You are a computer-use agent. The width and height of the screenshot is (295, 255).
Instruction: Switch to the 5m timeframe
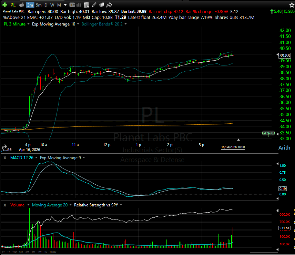39,5
